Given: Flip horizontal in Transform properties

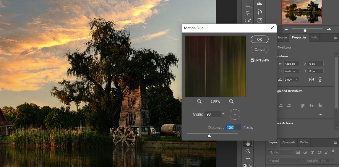Looking at the screenshot, I should pyautogui.click(x=312, y=80).
